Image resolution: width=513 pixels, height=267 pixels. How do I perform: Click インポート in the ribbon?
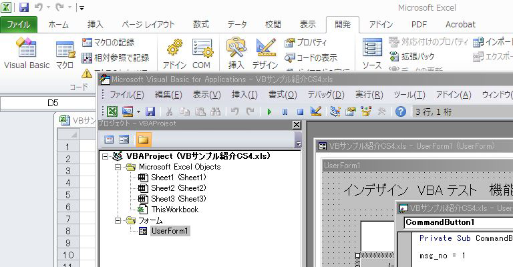pyautogui.click(x=494, y=42)
